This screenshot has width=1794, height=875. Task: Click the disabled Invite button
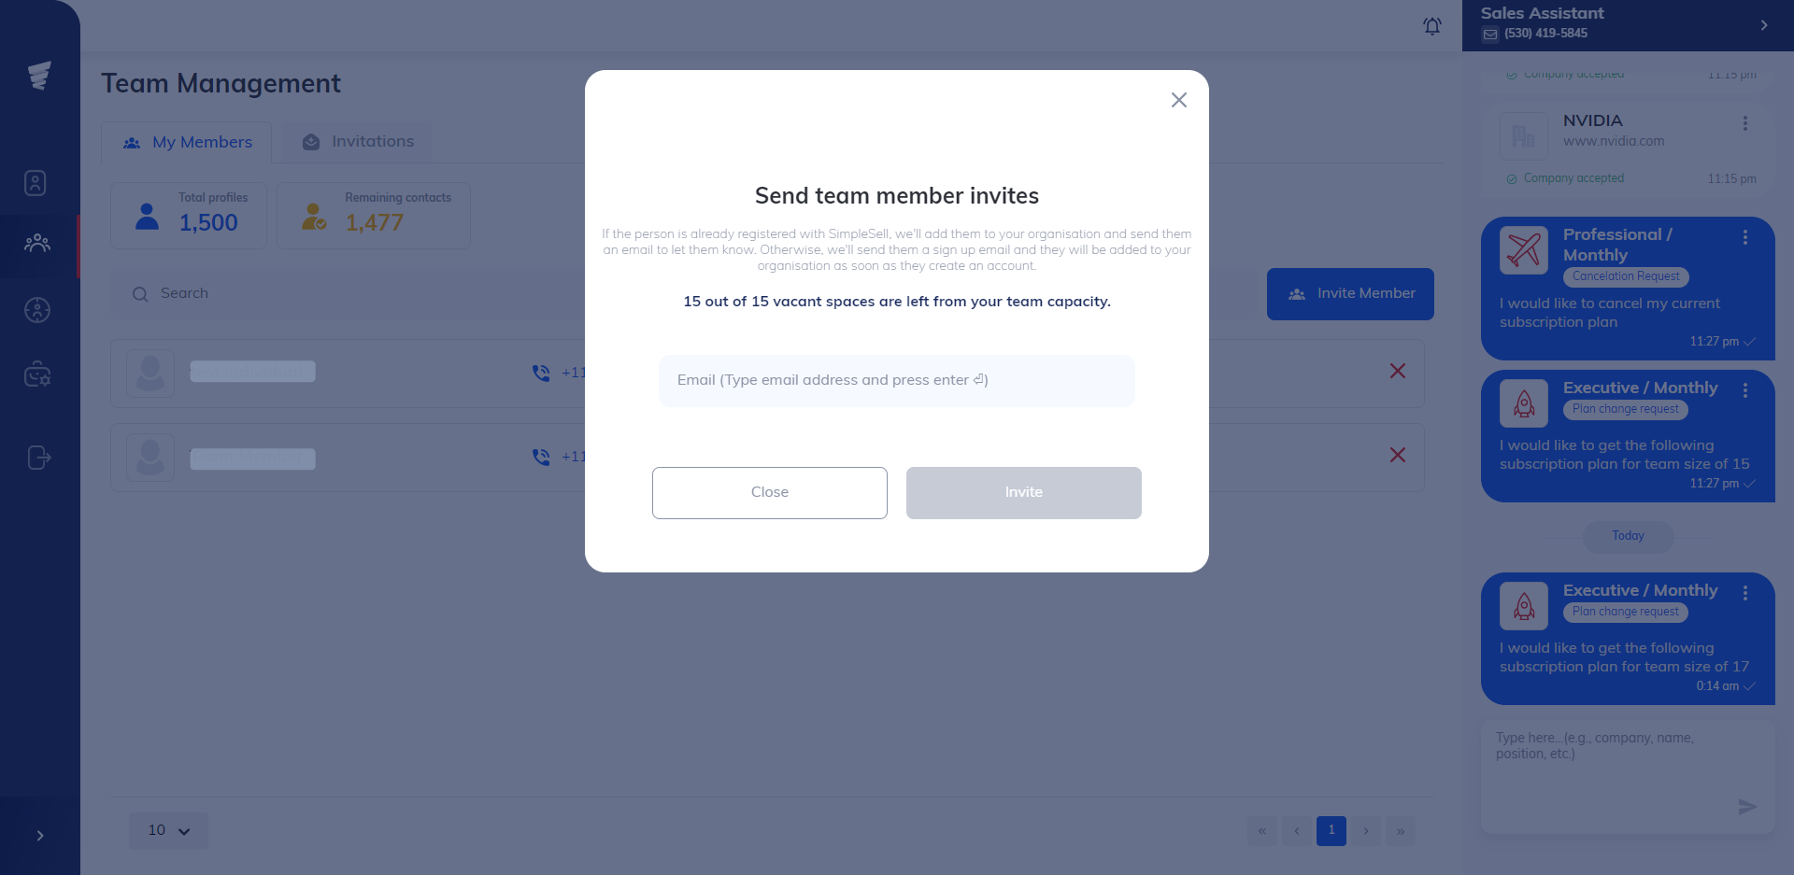click(1023, 492)
